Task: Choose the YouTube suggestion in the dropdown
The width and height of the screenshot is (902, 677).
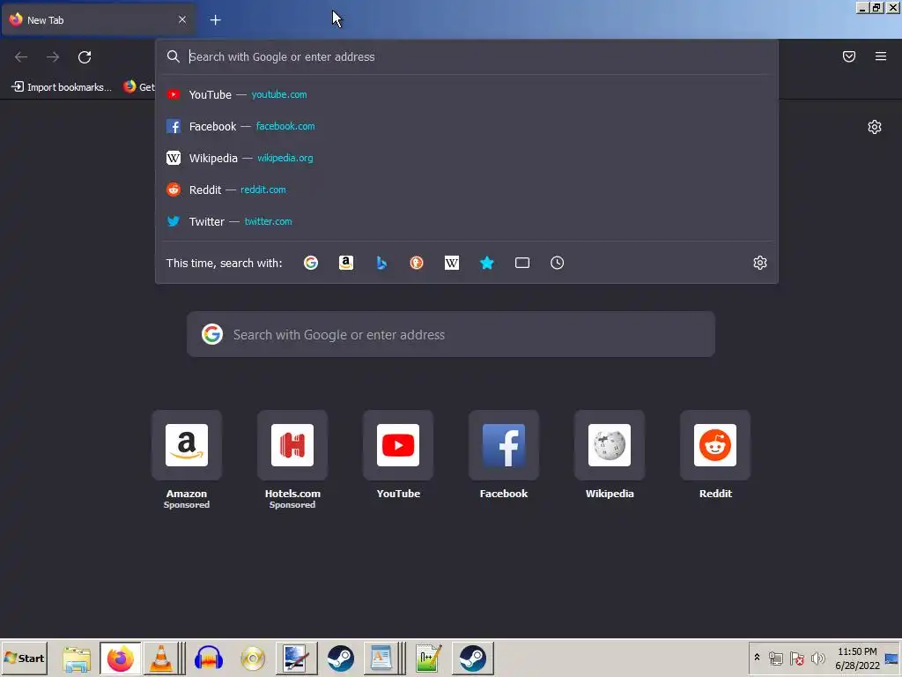Action: pos(467,94)
